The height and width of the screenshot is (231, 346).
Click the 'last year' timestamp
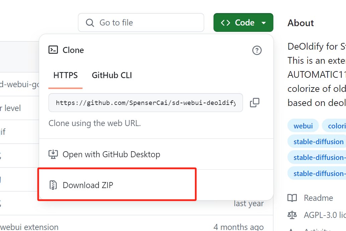point(249,204)
